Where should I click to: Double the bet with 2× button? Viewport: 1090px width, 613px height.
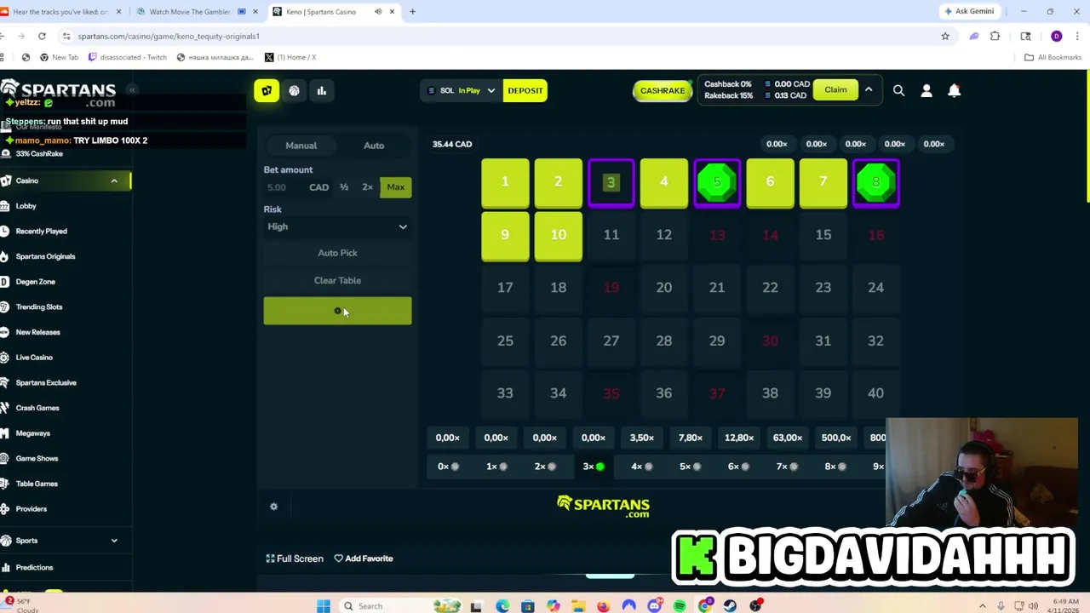click(367, 187)
